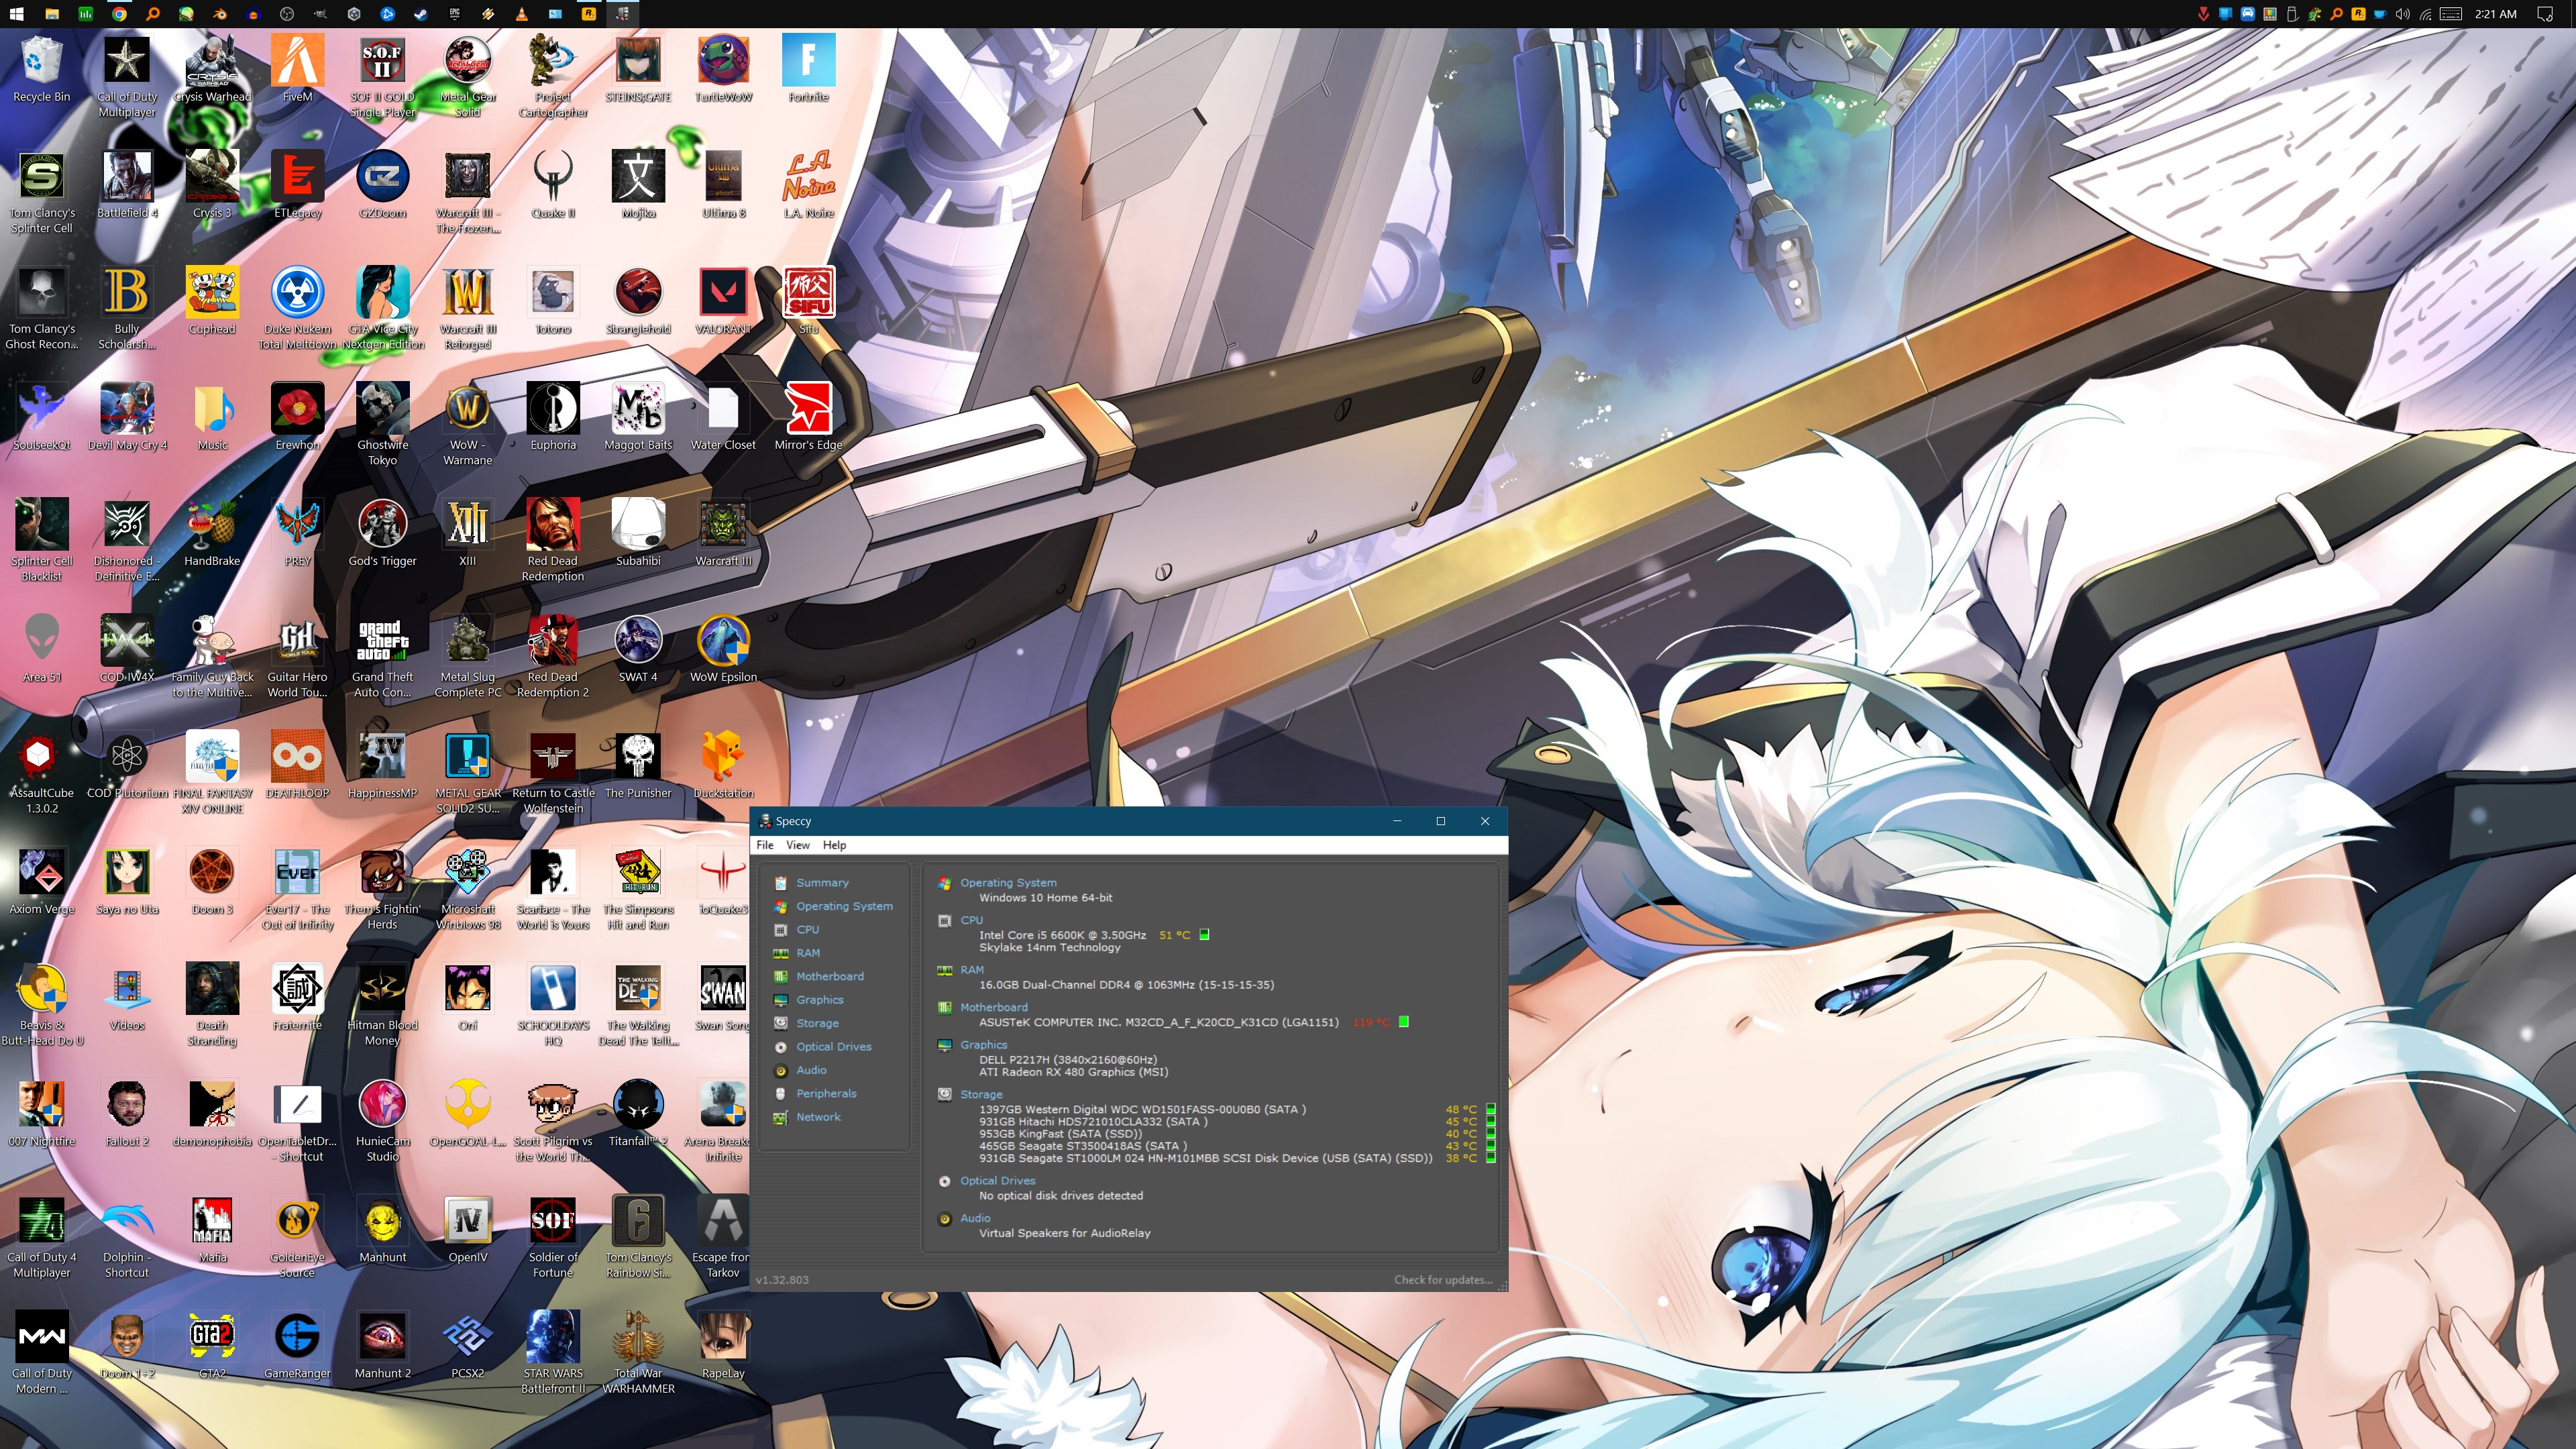Image resolution: width=2576 pixels, height=1449 pixels.
Task: Open the Speccy File menu
Action: [x=765, y=845]
